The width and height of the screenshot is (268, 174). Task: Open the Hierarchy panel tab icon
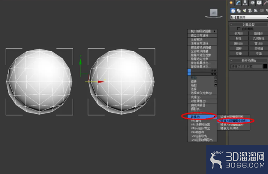245,2
